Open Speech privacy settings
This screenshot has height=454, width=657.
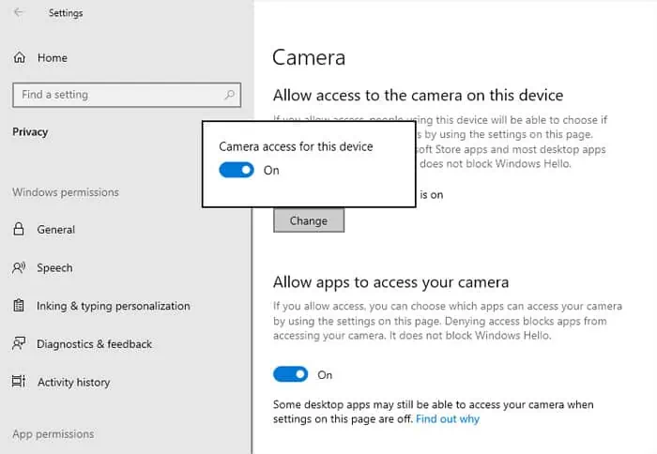[x=54, y=267]
